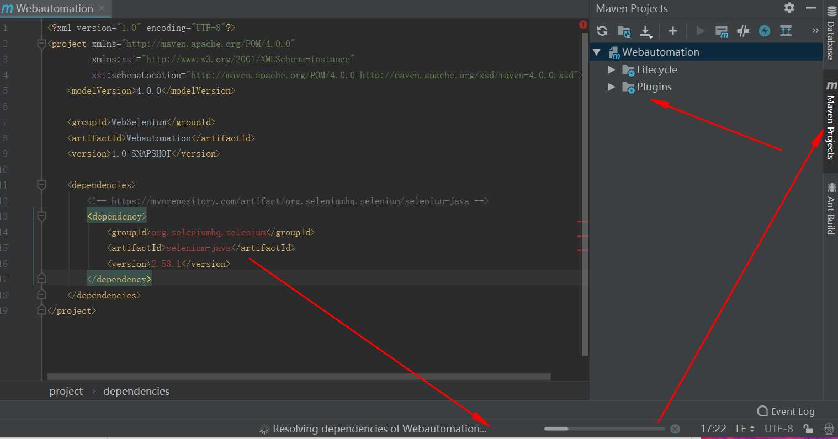Click the 'Resolving dependencies of Webautomation...' status text
Image resolution: width=838 pixels, height=439 pixels.
tap(380, 429)
